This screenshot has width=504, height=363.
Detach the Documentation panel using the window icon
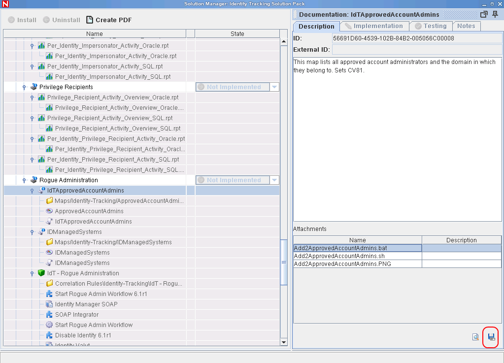(x=484, y=14)
